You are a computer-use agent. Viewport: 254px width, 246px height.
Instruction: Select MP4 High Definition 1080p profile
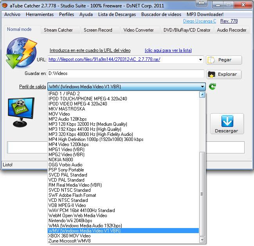click(x=123, y=139)
